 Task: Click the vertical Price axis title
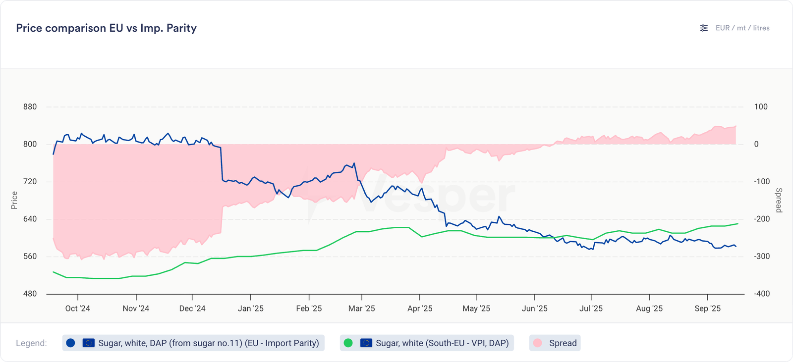point(14,200)
